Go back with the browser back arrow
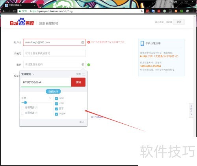Viewport: 197px width, 166px height. point(4,11)
